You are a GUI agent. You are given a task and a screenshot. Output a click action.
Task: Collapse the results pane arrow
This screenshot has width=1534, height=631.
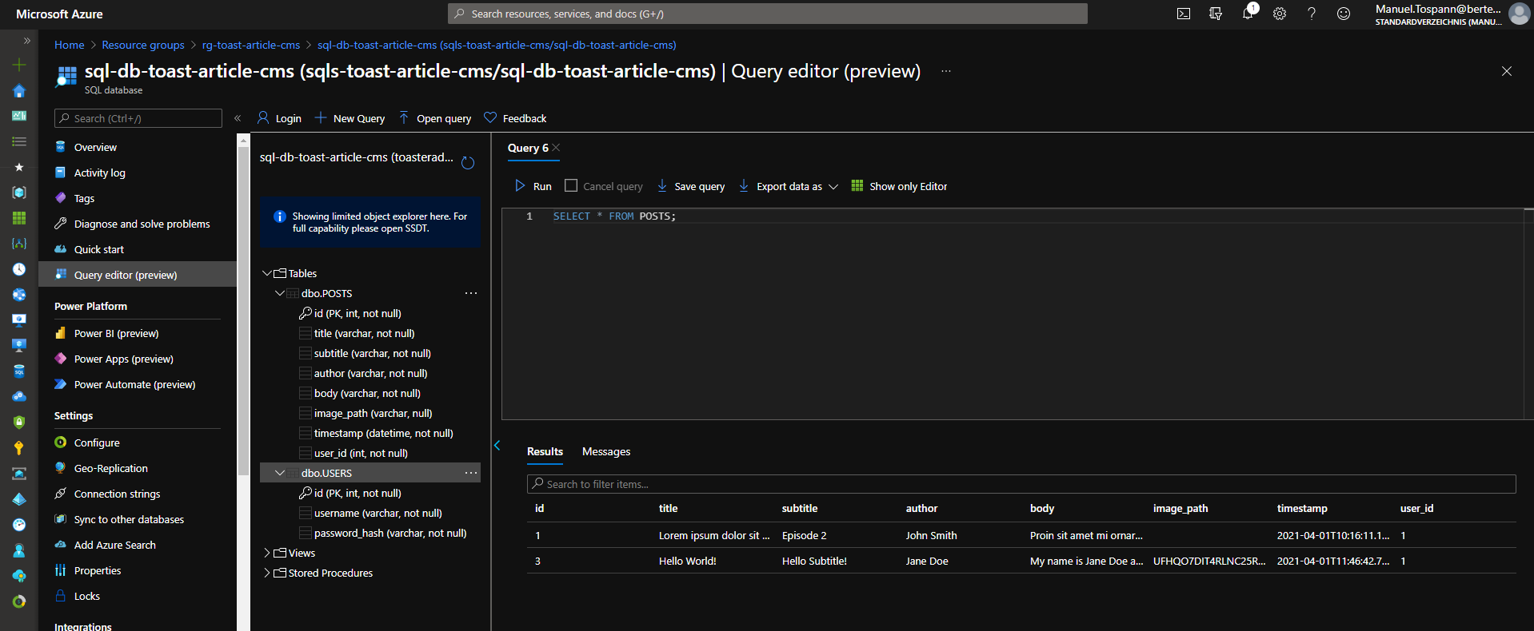[497, 446]
